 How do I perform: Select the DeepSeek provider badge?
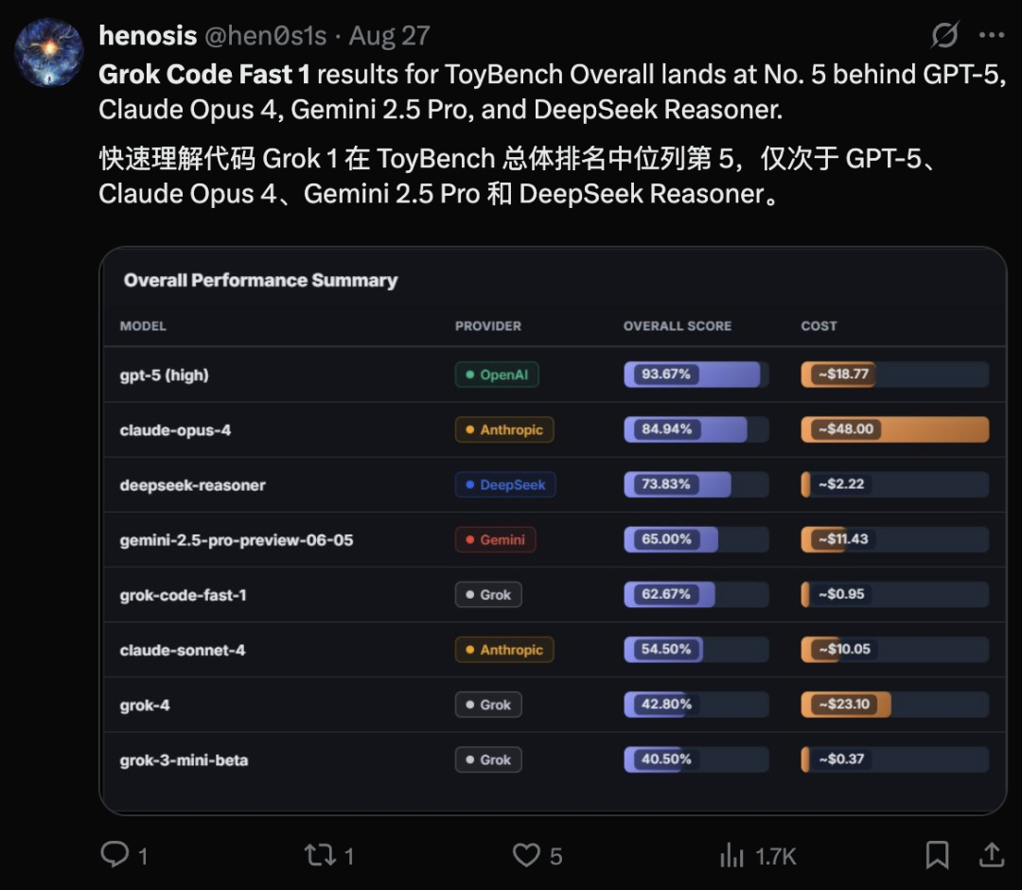[504, 484]
